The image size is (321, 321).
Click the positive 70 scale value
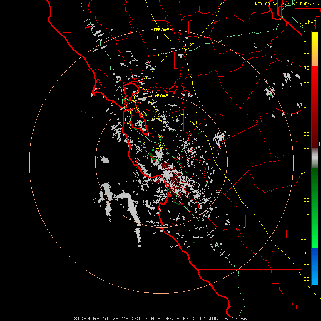click(306, 68)
